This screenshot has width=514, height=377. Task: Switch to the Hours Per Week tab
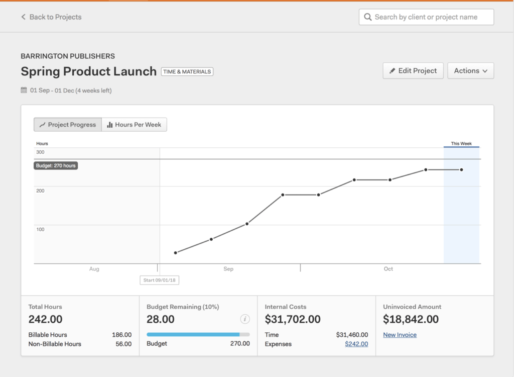point(134,125)
